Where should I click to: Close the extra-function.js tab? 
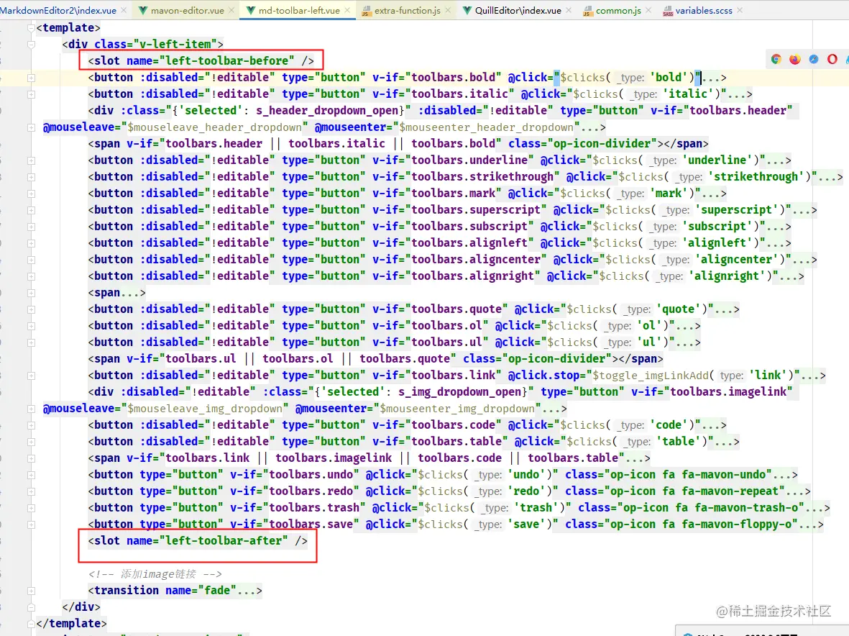click(x=448, y=10)
